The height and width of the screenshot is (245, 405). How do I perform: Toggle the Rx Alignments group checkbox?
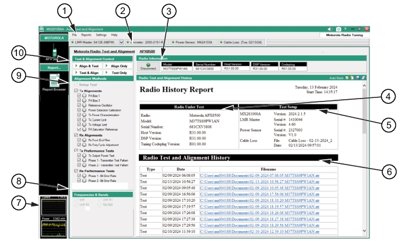coord(76,135)
